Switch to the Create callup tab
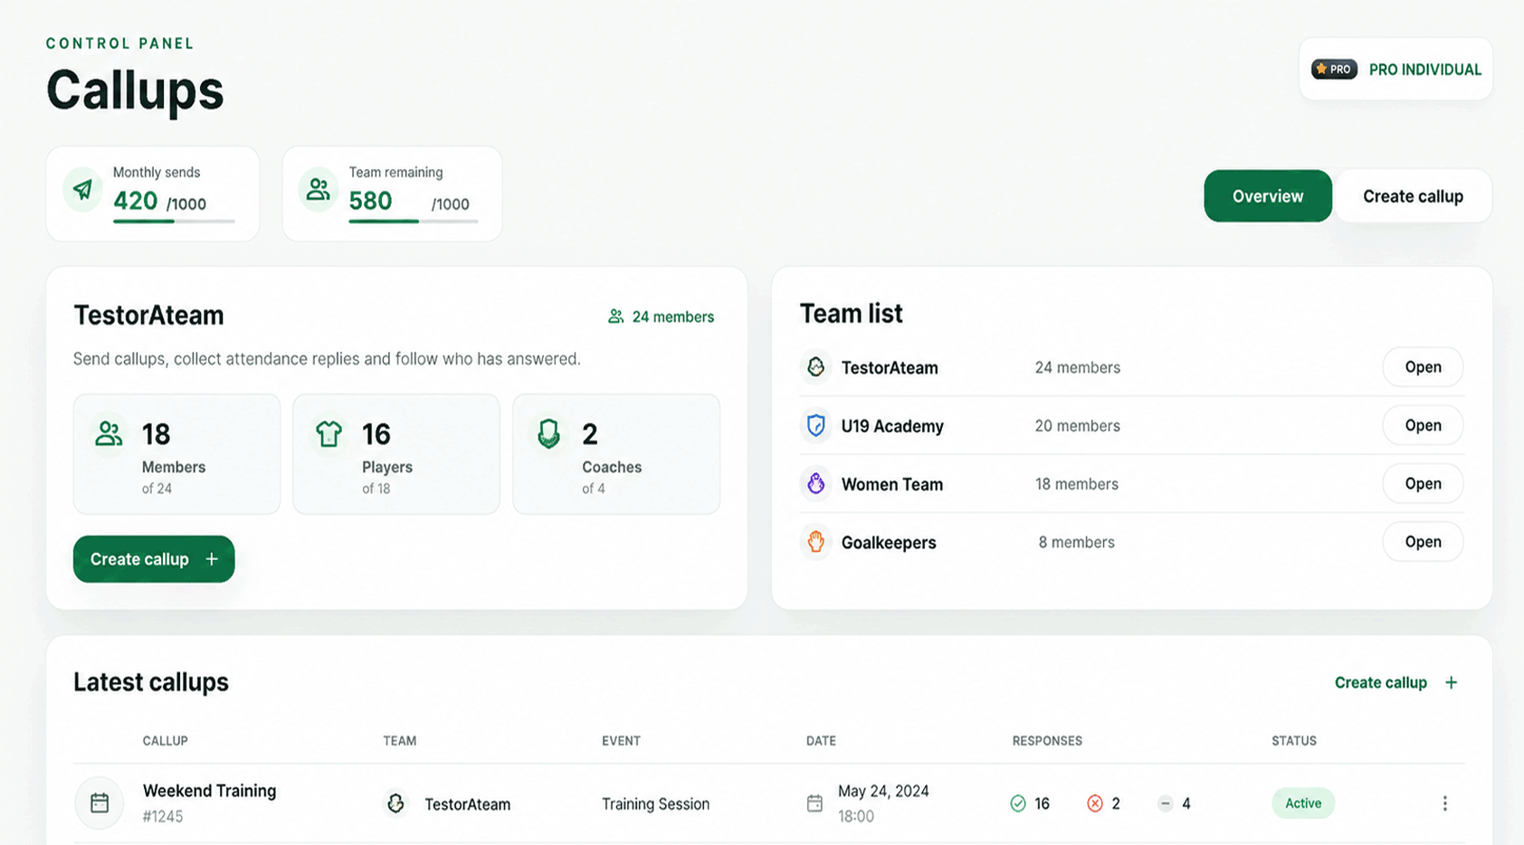Image resolution: width=1524 pixels, height=845 pixels. 1413,196
